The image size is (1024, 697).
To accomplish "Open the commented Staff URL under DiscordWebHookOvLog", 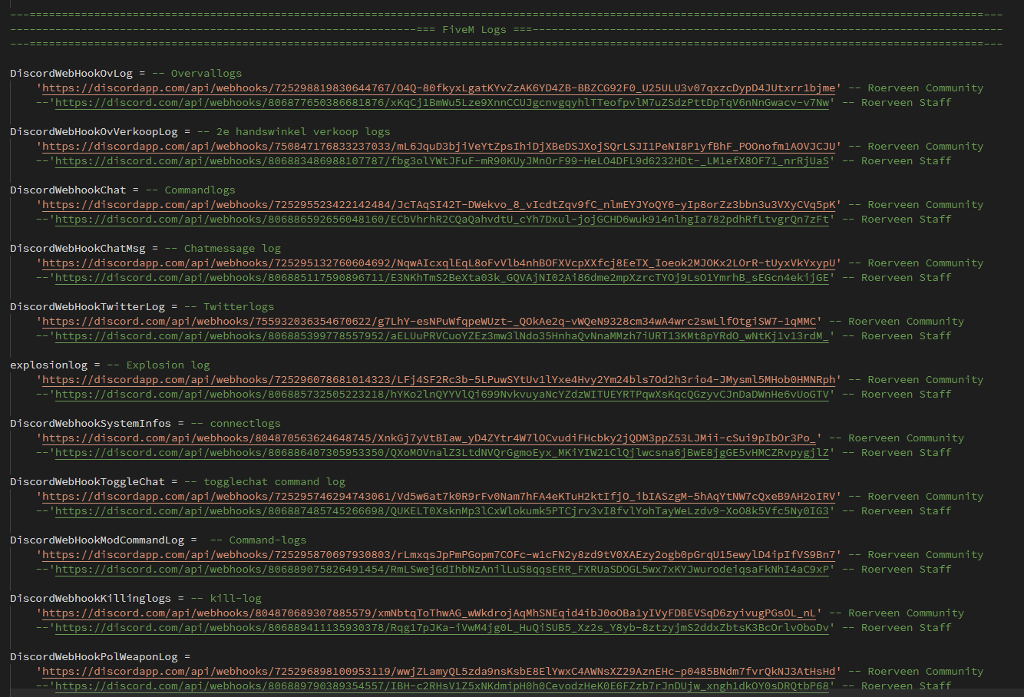I will [x=442, y=103].
